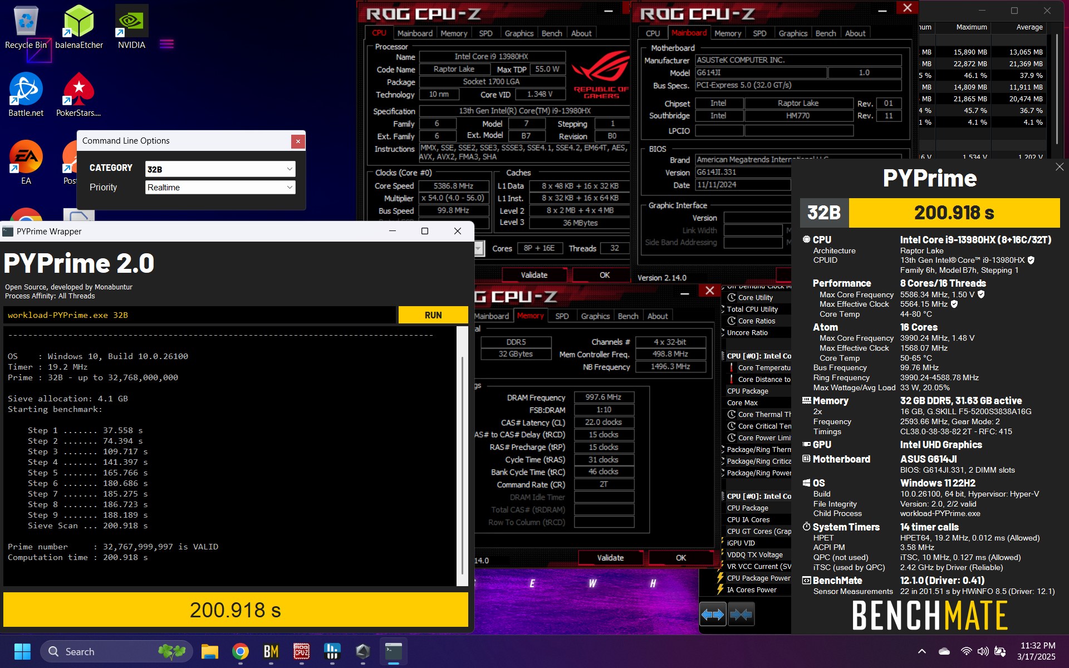Viewport: 1069px width, 668px height.
Task: Switch to ROG CPU-Z taskbar icon
Action: [302, 651]
